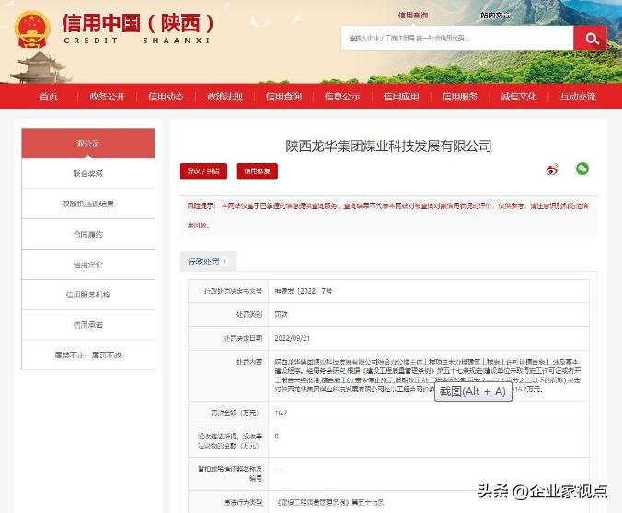The height and width of the screenshot is (513, 622).
Task: Click the confiscated amount value 0
Action: click(x=276, y=437)
